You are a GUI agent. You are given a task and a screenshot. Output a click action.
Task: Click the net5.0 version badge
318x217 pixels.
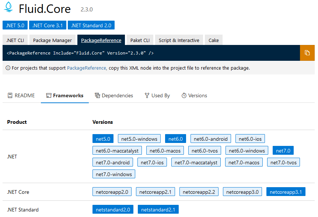pyautogui.click(x=103, y=139)
